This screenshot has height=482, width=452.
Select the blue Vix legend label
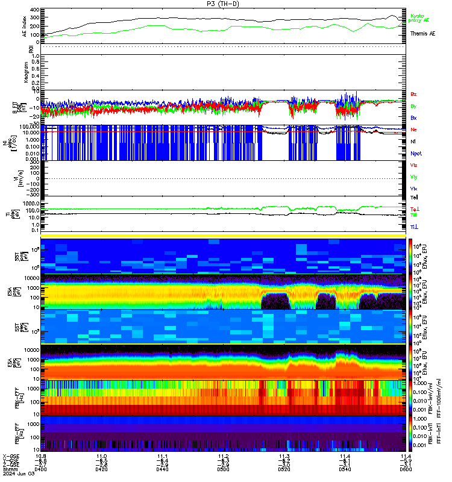click(413, 189)
